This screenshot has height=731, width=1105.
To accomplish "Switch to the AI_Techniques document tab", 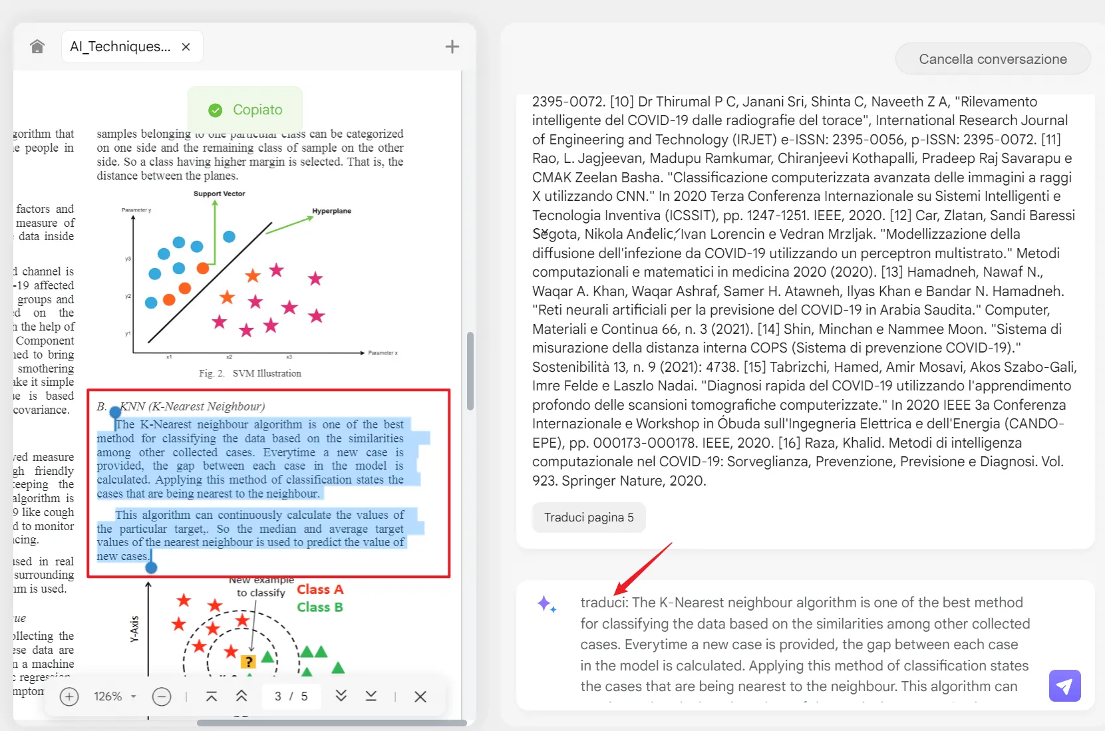I will click(132, 47).
